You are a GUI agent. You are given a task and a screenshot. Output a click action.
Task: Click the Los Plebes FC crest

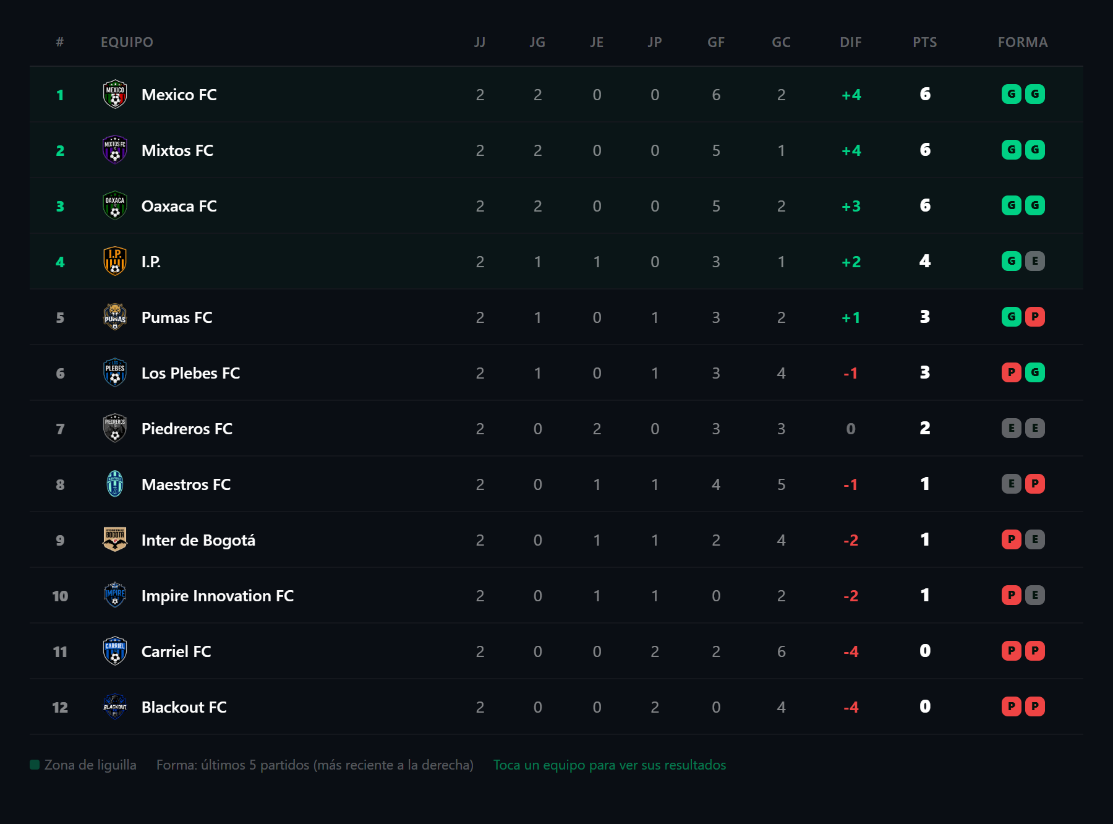pos(115,373)
